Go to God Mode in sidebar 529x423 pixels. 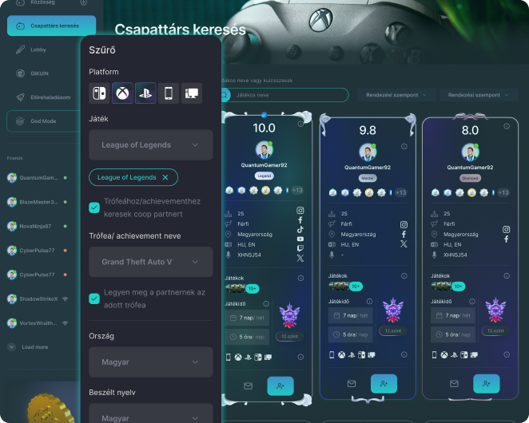point(43,121)
